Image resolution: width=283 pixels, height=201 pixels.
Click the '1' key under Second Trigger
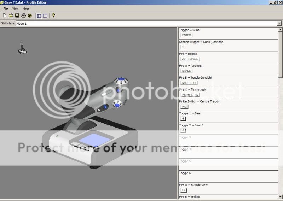pos(183,47)
